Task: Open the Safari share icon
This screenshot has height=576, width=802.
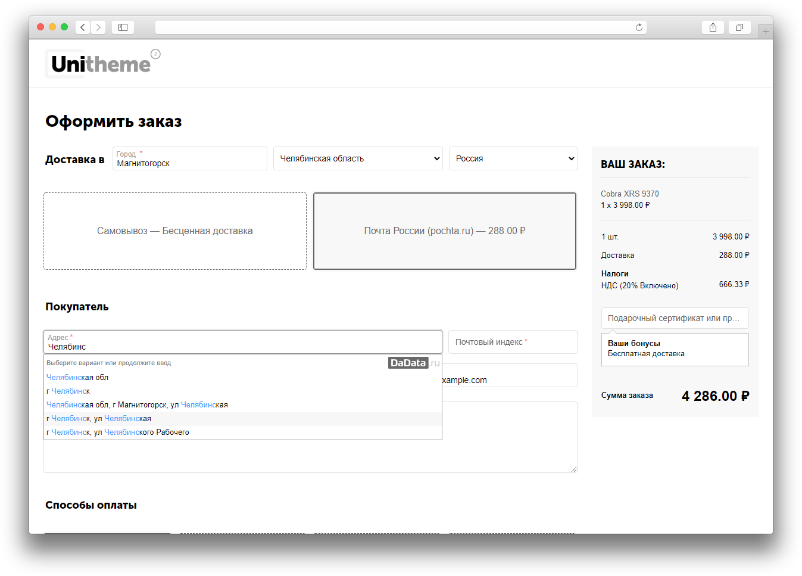Action: coord(713,27)
